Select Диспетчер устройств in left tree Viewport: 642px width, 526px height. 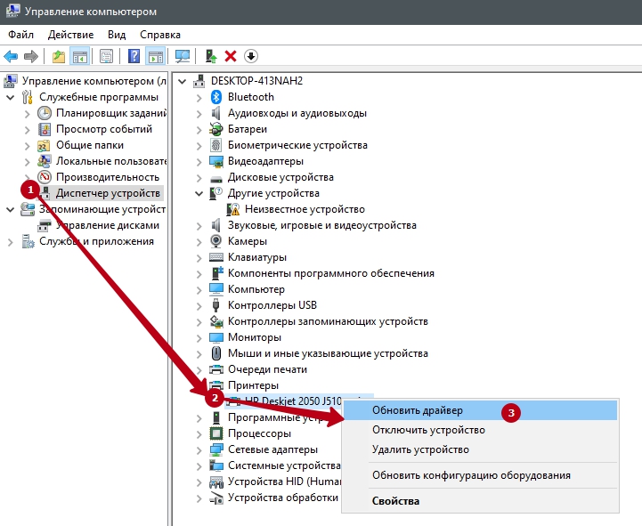click(108, 193)
